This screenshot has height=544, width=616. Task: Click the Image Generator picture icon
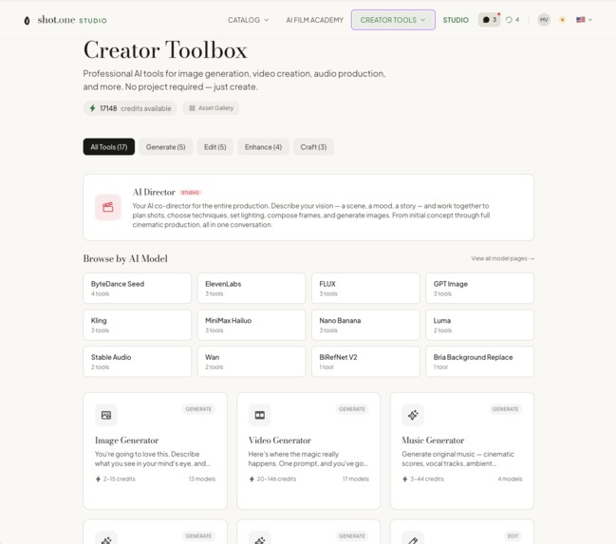106,415
